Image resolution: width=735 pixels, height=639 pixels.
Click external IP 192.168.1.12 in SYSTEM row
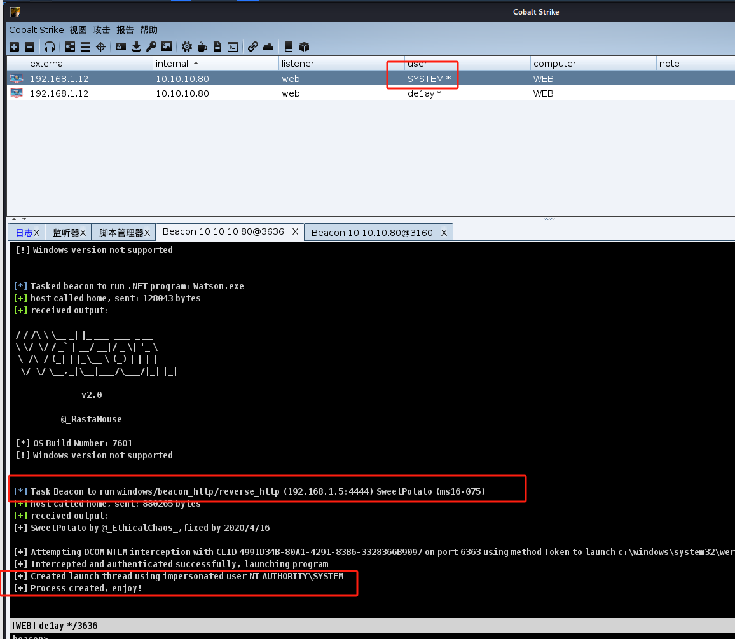click(x=59, y=79)
